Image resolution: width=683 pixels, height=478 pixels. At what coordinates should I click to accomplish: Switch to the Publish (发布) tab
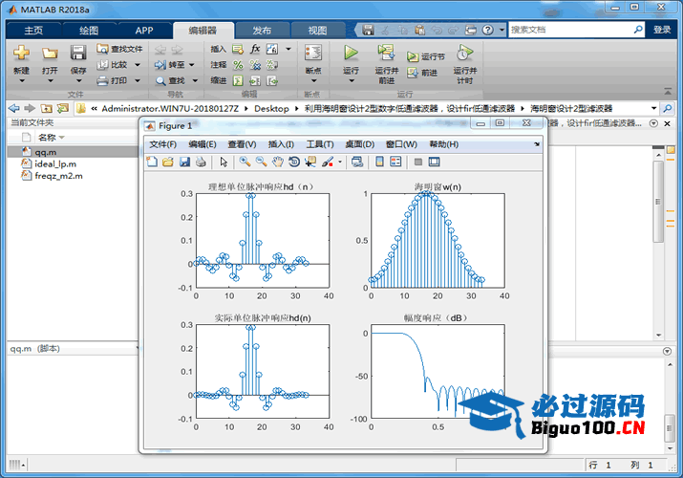click(x=262, y=30)
